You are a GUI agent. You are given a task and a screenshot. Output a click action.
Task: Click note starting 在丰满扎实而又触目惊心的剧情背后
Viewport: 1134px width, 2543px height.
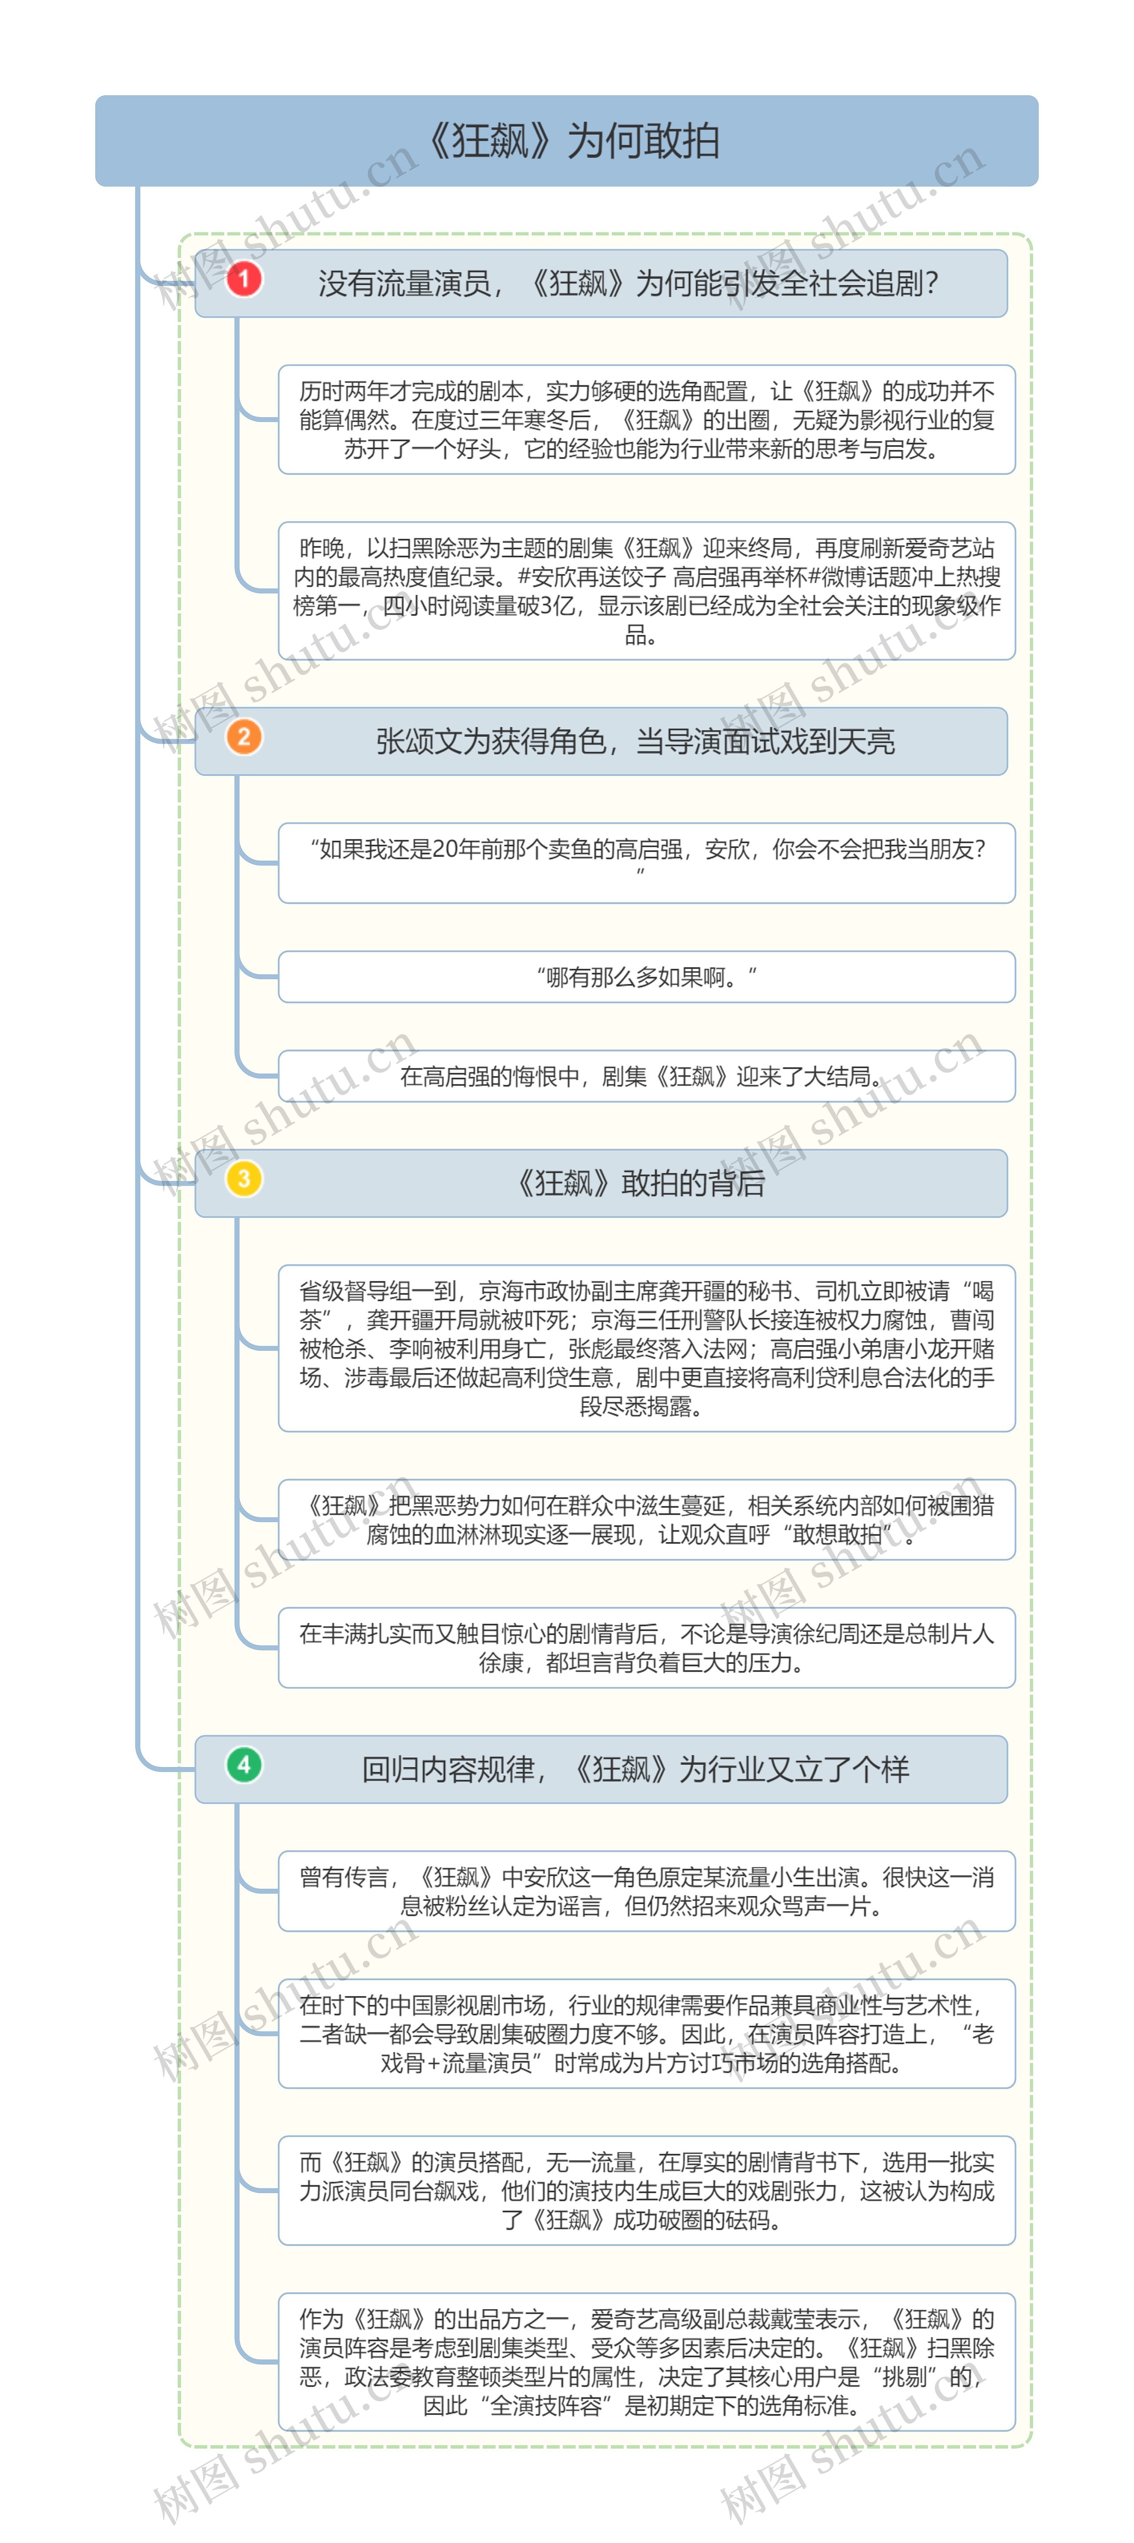[647, 1648]
